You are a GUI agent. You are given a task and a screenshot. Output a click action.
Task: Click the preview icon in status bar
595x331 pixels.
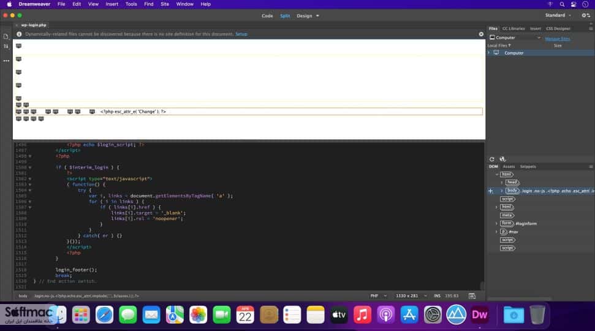coord(472,296)
